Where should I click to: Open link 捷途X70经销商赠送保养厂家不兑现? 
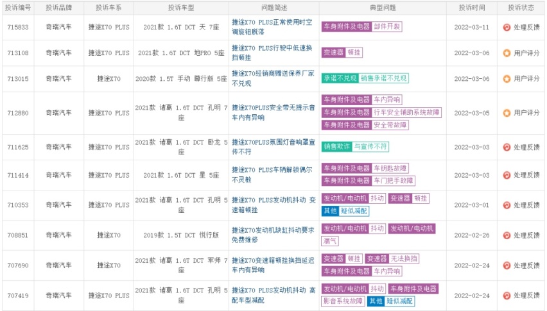tap(273, 78)
